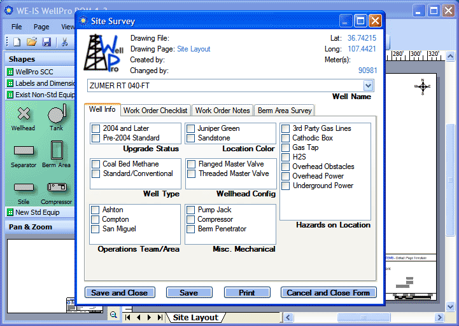This screenshot has height=326, width=459.
Task: Check 3rd Party Gas Lines hazard
Action: coord(285,128)
